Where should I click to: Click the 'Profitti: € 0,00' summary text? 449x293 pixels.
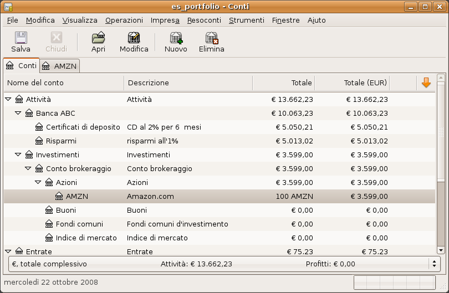pos(330,264)
